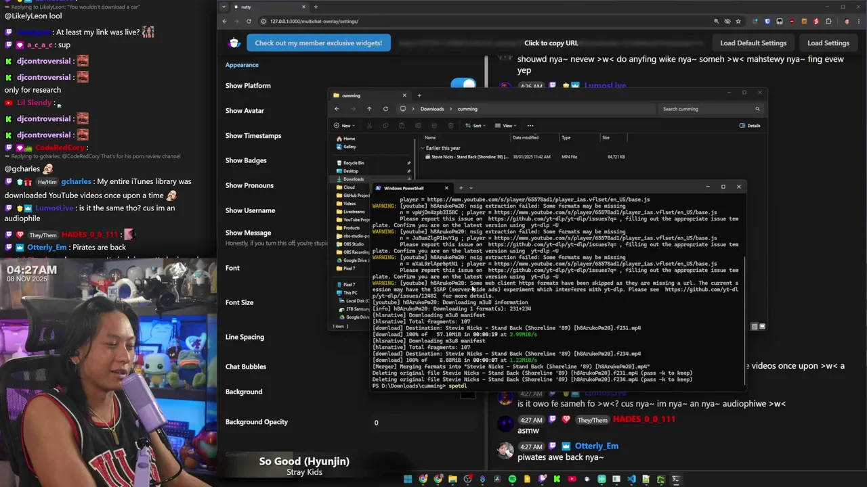Sort files by Size column
867x487 pixels.
click(606, 137)
